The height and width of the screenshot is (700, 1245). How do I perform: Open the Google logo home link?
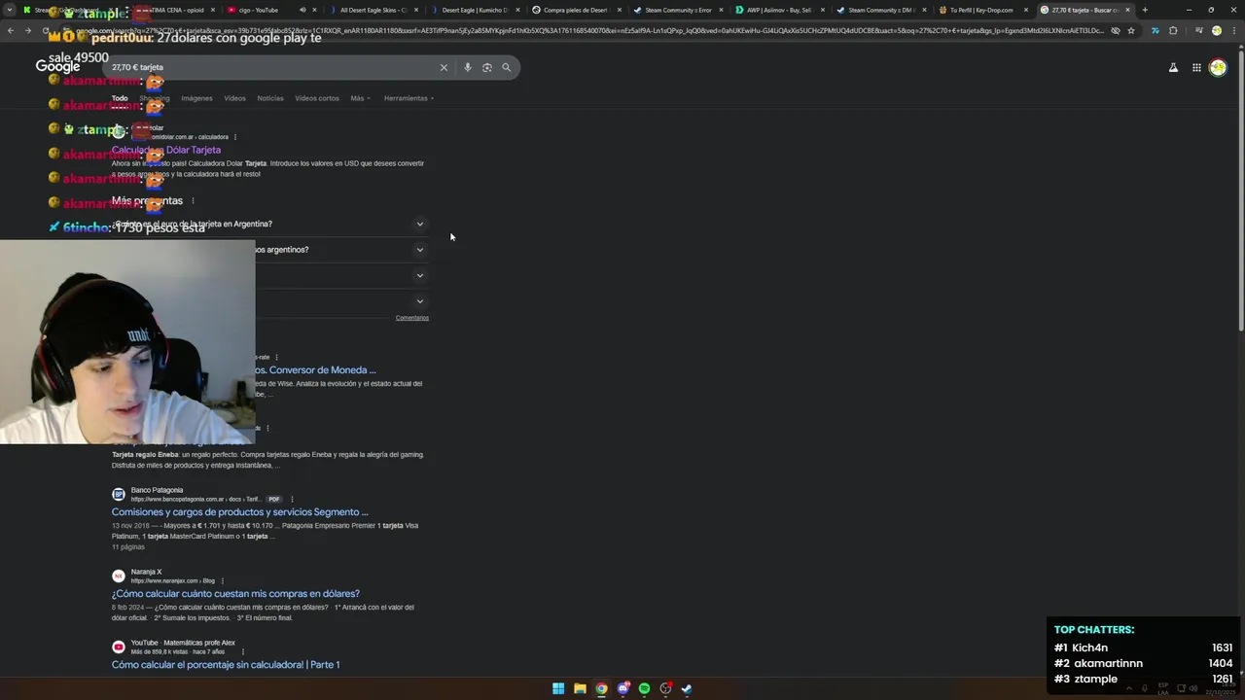pyautogui.click(x=57, y=66)
